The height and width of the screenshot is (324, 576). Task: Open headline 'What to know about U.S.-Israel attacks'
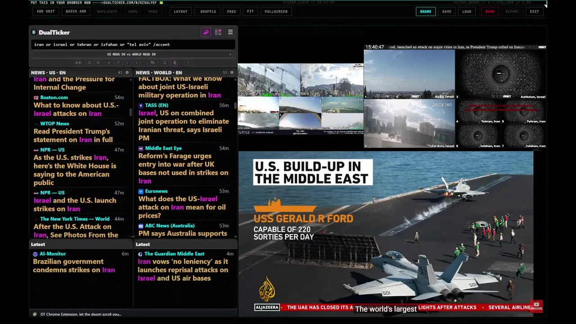tap(76, 109)
